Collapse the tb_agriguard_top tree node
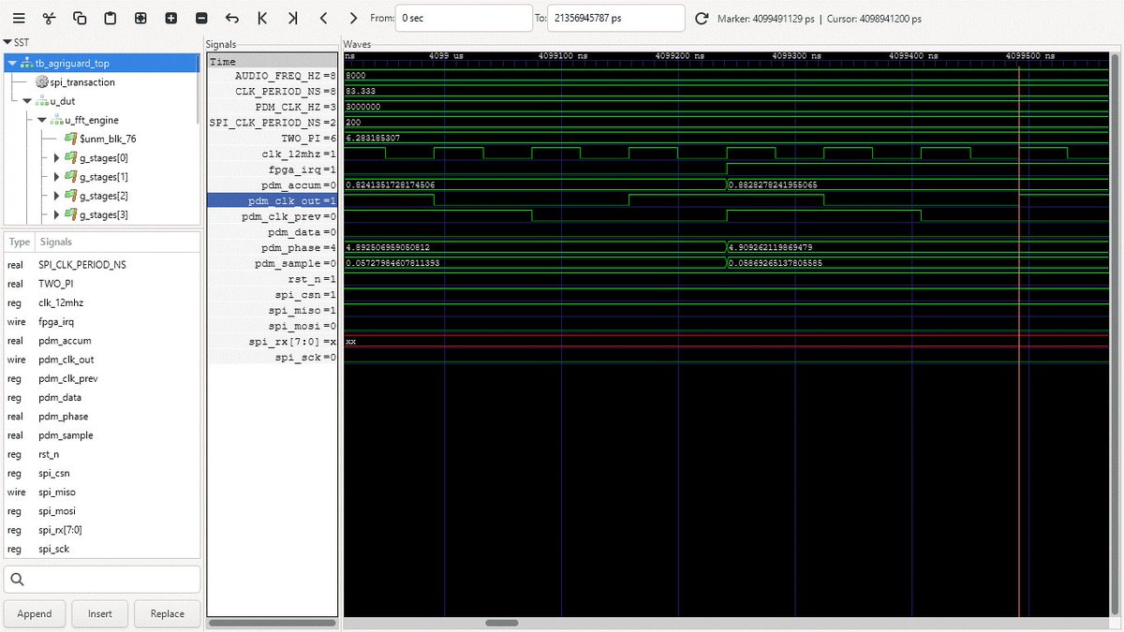Viewport: 1124px width, 632px height. [x=12, y=63]
